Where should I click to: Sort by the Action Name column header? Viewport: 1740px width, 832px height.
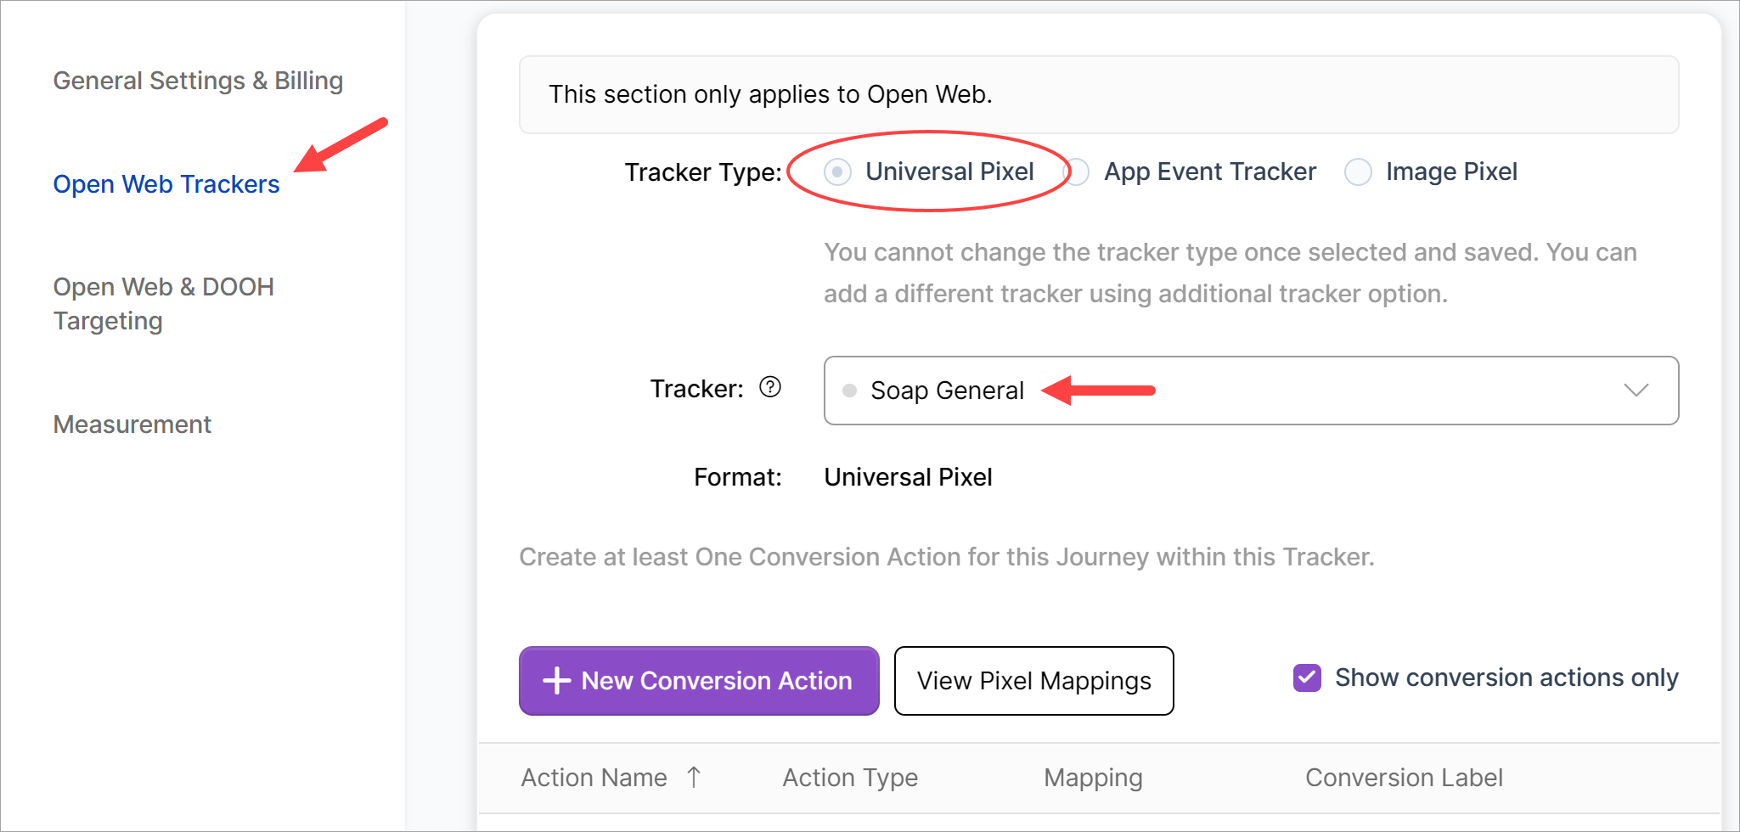[x=594, y=778]
